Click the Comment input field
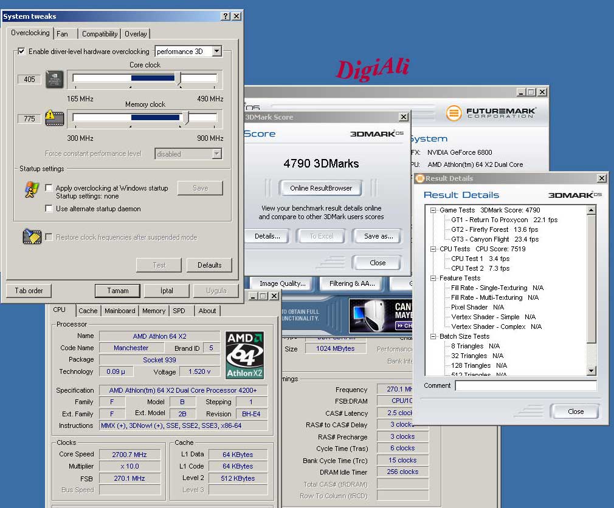 [x=526, y=385]
